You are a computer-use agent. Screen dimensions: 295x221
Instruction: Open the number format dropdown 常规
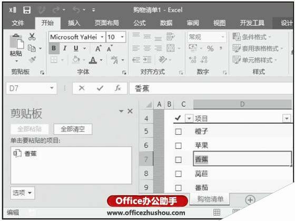(223, 37)
